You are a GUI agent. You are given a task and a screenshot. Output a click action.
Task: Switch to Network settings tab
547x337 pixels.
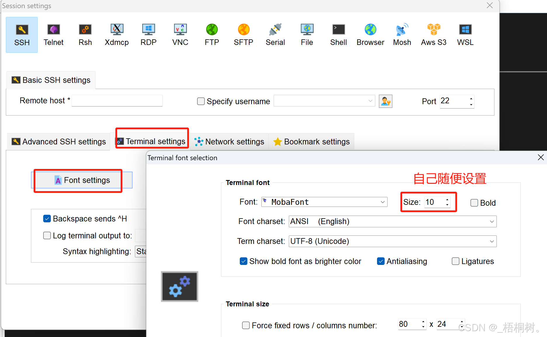point(229,142)
